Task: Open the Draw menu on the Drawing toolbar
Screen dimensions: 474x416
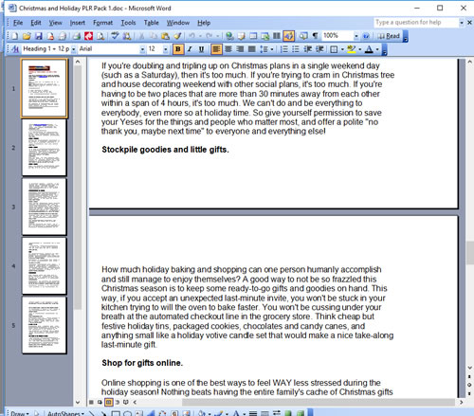Action: (x=20, y=413)
